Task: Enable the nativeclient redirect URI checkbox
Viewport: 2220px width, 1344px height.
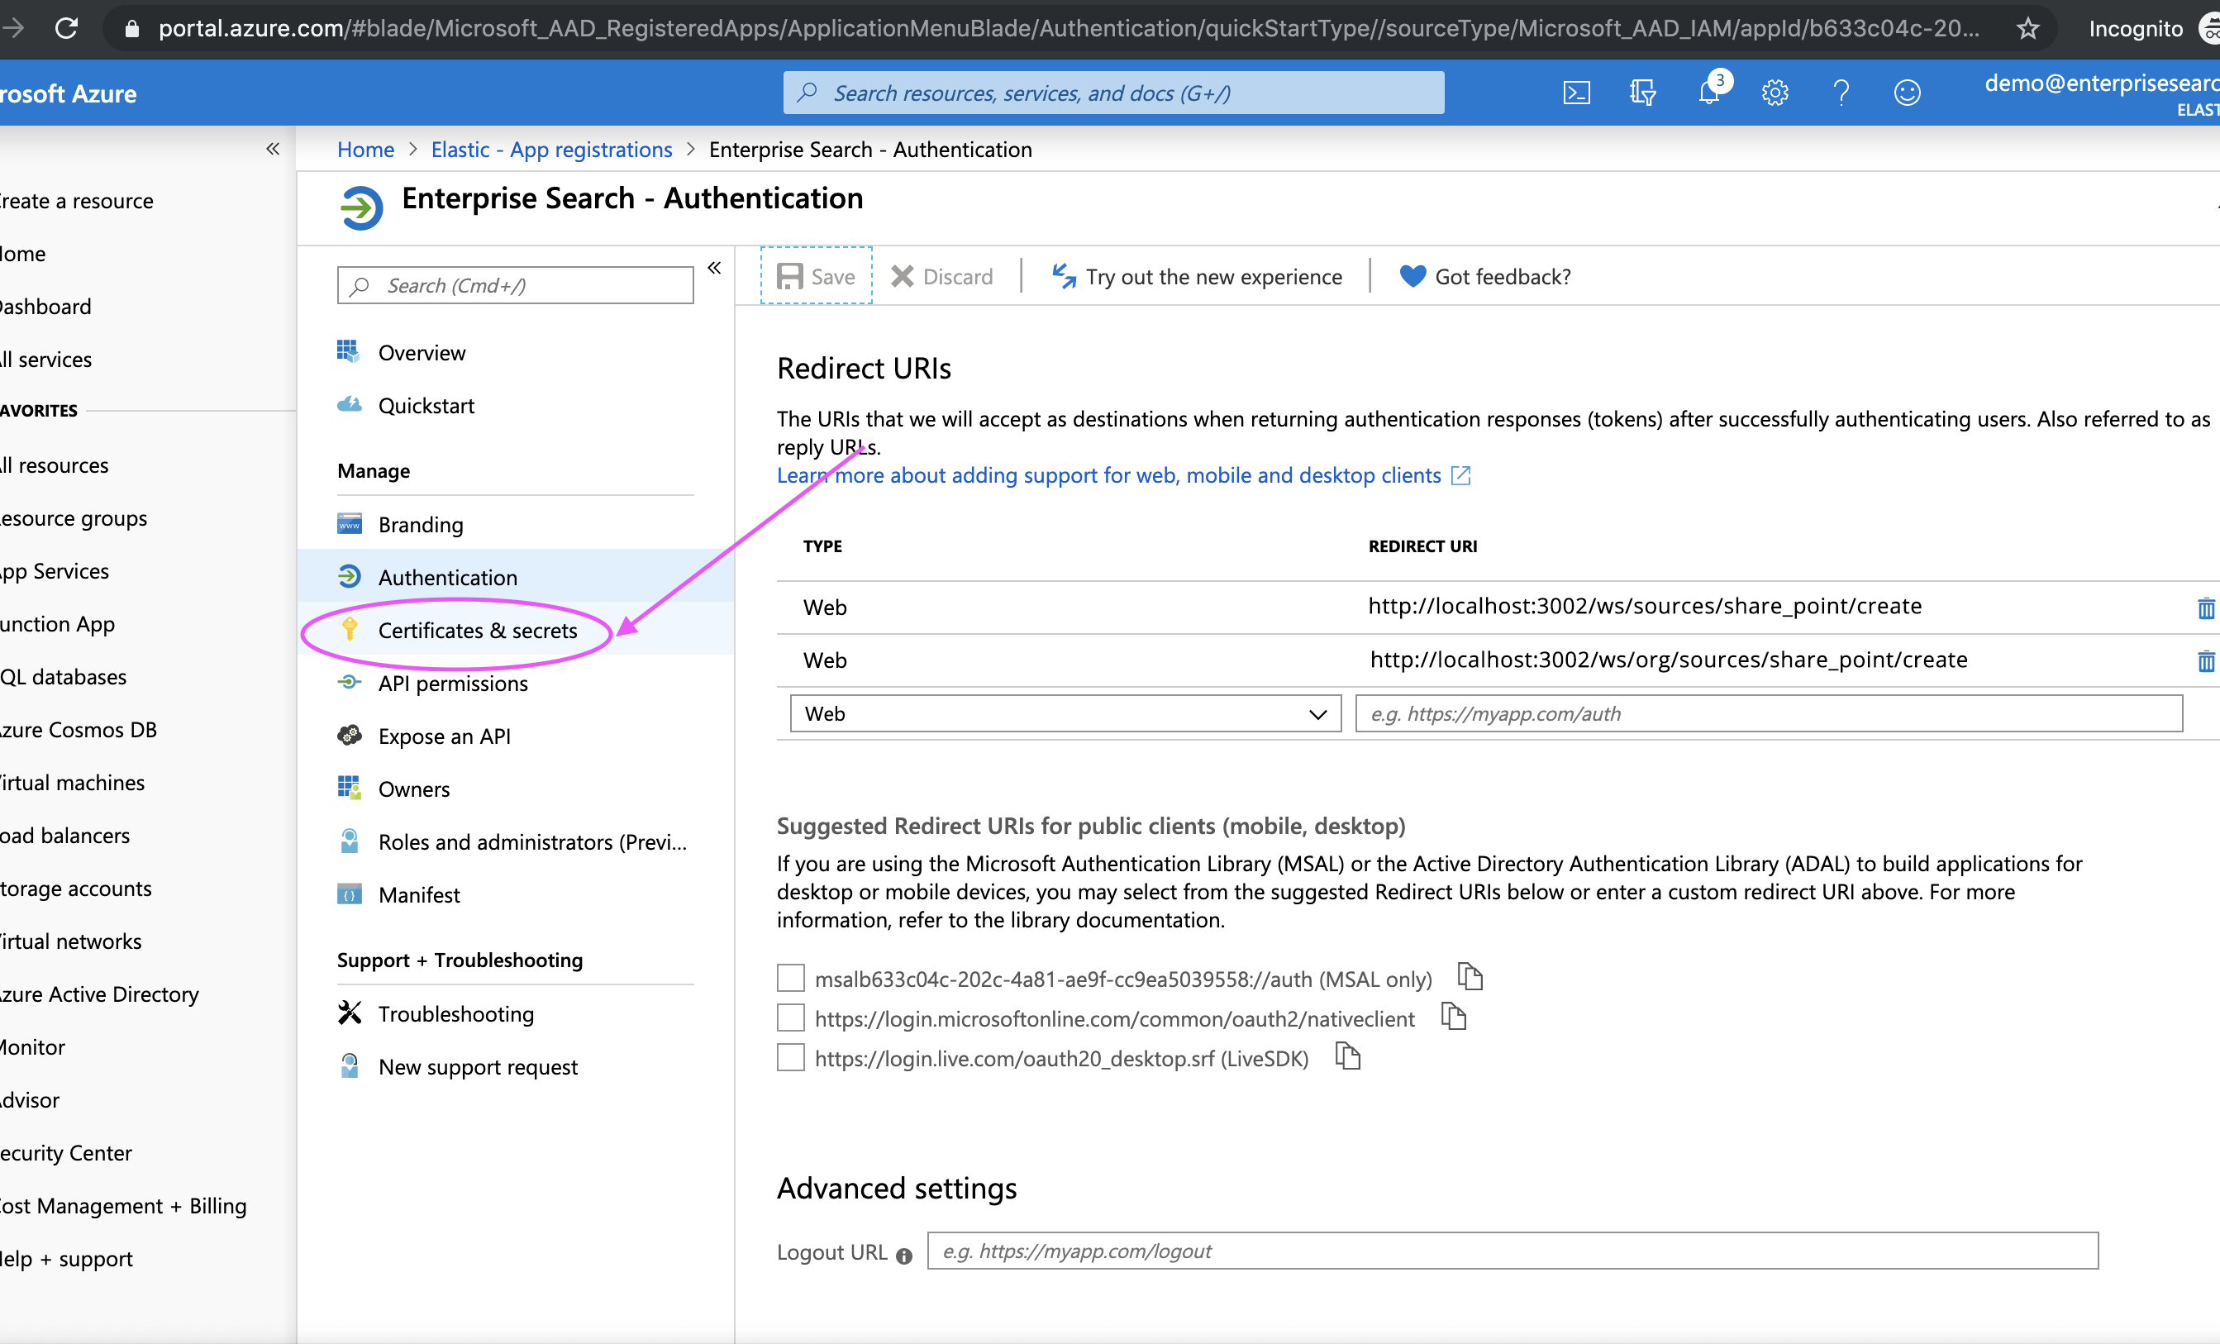Action: click(x=790, y=1018)
